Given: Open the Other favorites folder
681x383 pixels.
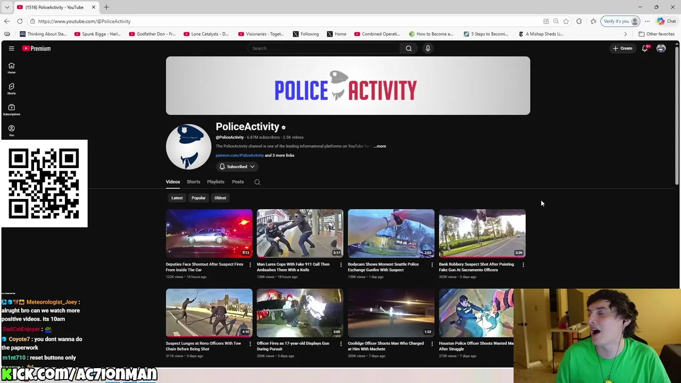Looking at the screenshot, I should [x=657, y=34].
